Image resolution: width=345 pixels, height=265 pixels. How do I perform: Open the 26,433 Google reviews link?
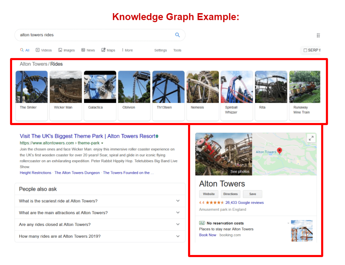(x=244, y=202)
